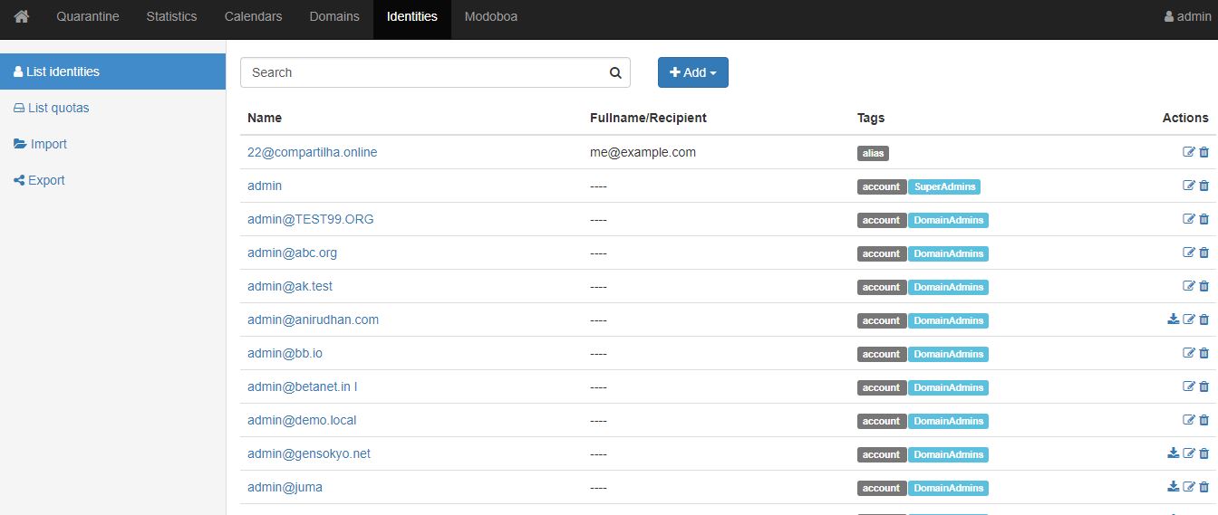Go to the Quarantine section
This screenshot has height=515, width=1218.
[88, 17]
